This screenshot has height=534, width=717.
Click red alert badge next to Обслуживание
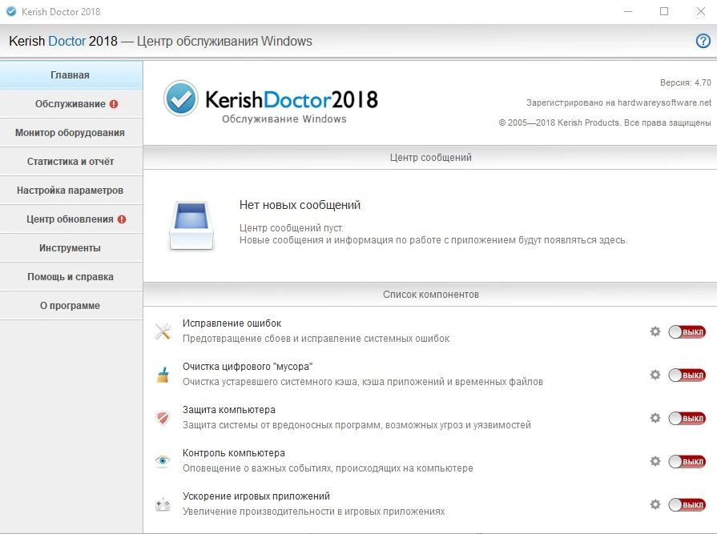pyautogui.click(x=114, y=104)
